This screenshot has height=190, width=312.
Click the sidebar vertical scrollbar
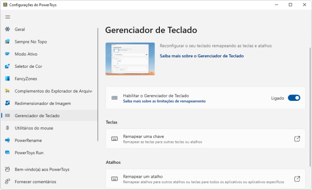point(98,85)
